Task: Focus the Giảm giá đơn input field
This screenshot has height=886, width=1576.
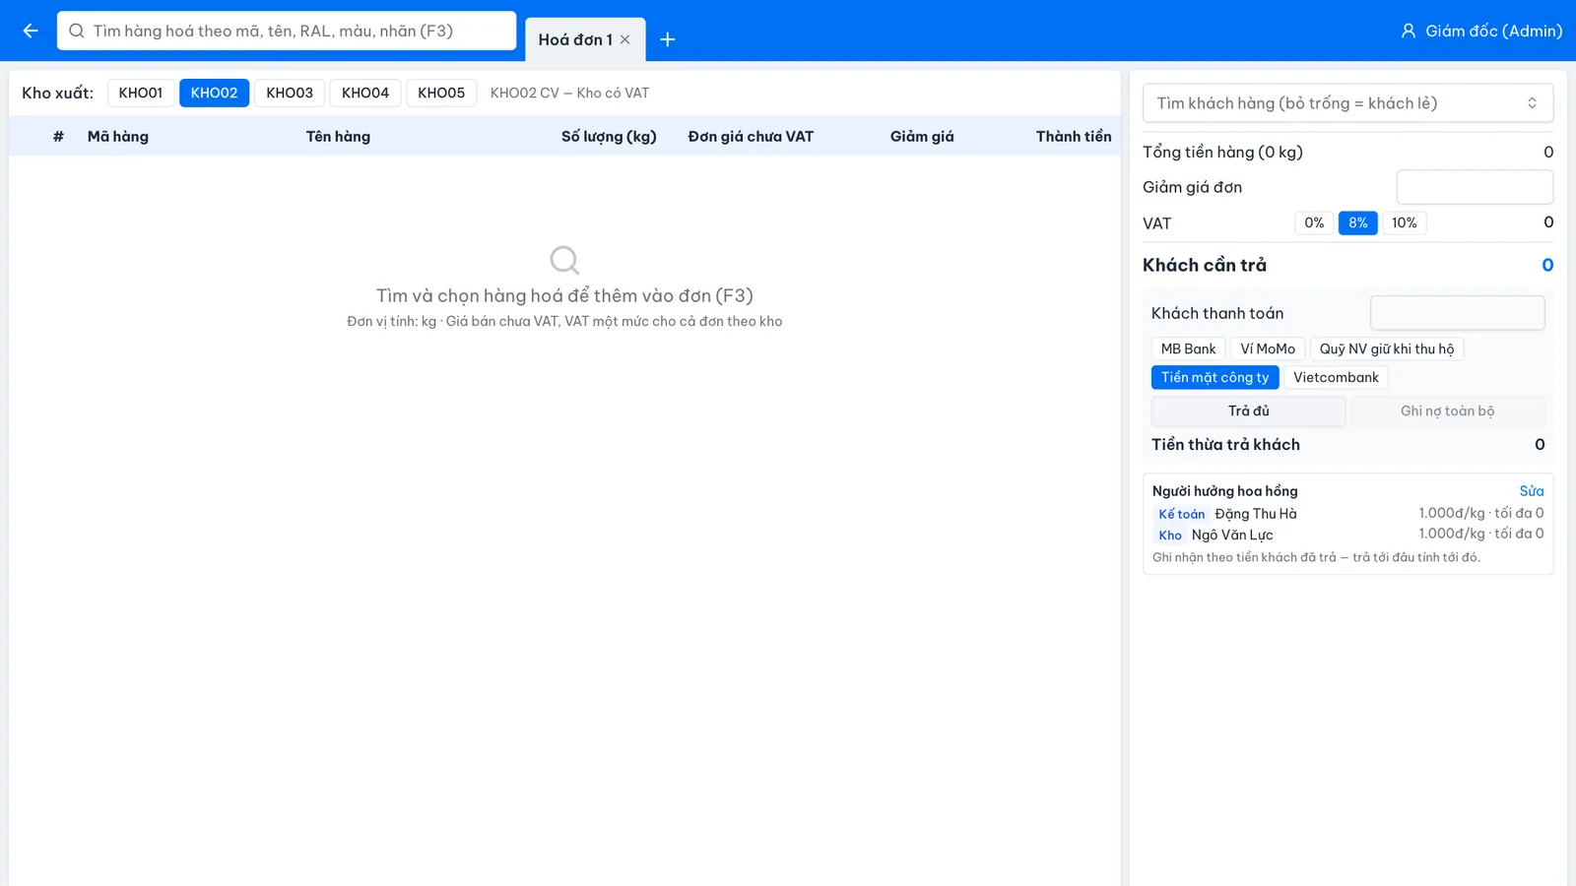Action: 1475,187
